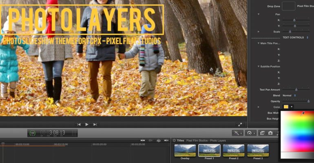The image size is (314, 163).
Task: Open the Enhancements magic wand menu
Action: coord(237,133)
